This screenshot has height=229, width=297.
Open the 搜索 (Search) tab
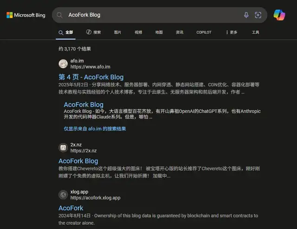click(93, 32)
